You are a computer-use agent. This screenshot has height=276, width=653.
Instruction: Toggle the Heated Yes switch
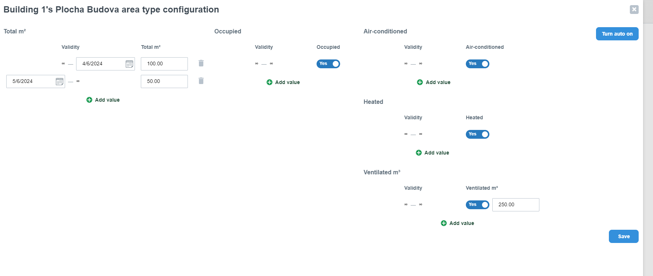coord(477,134)
